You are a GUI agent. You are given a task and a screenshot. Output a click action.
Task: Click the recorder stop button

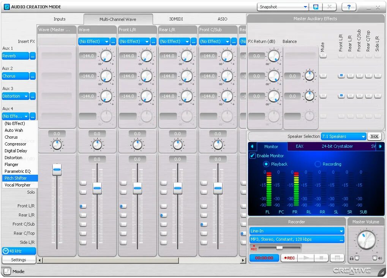tap(321, 258)
